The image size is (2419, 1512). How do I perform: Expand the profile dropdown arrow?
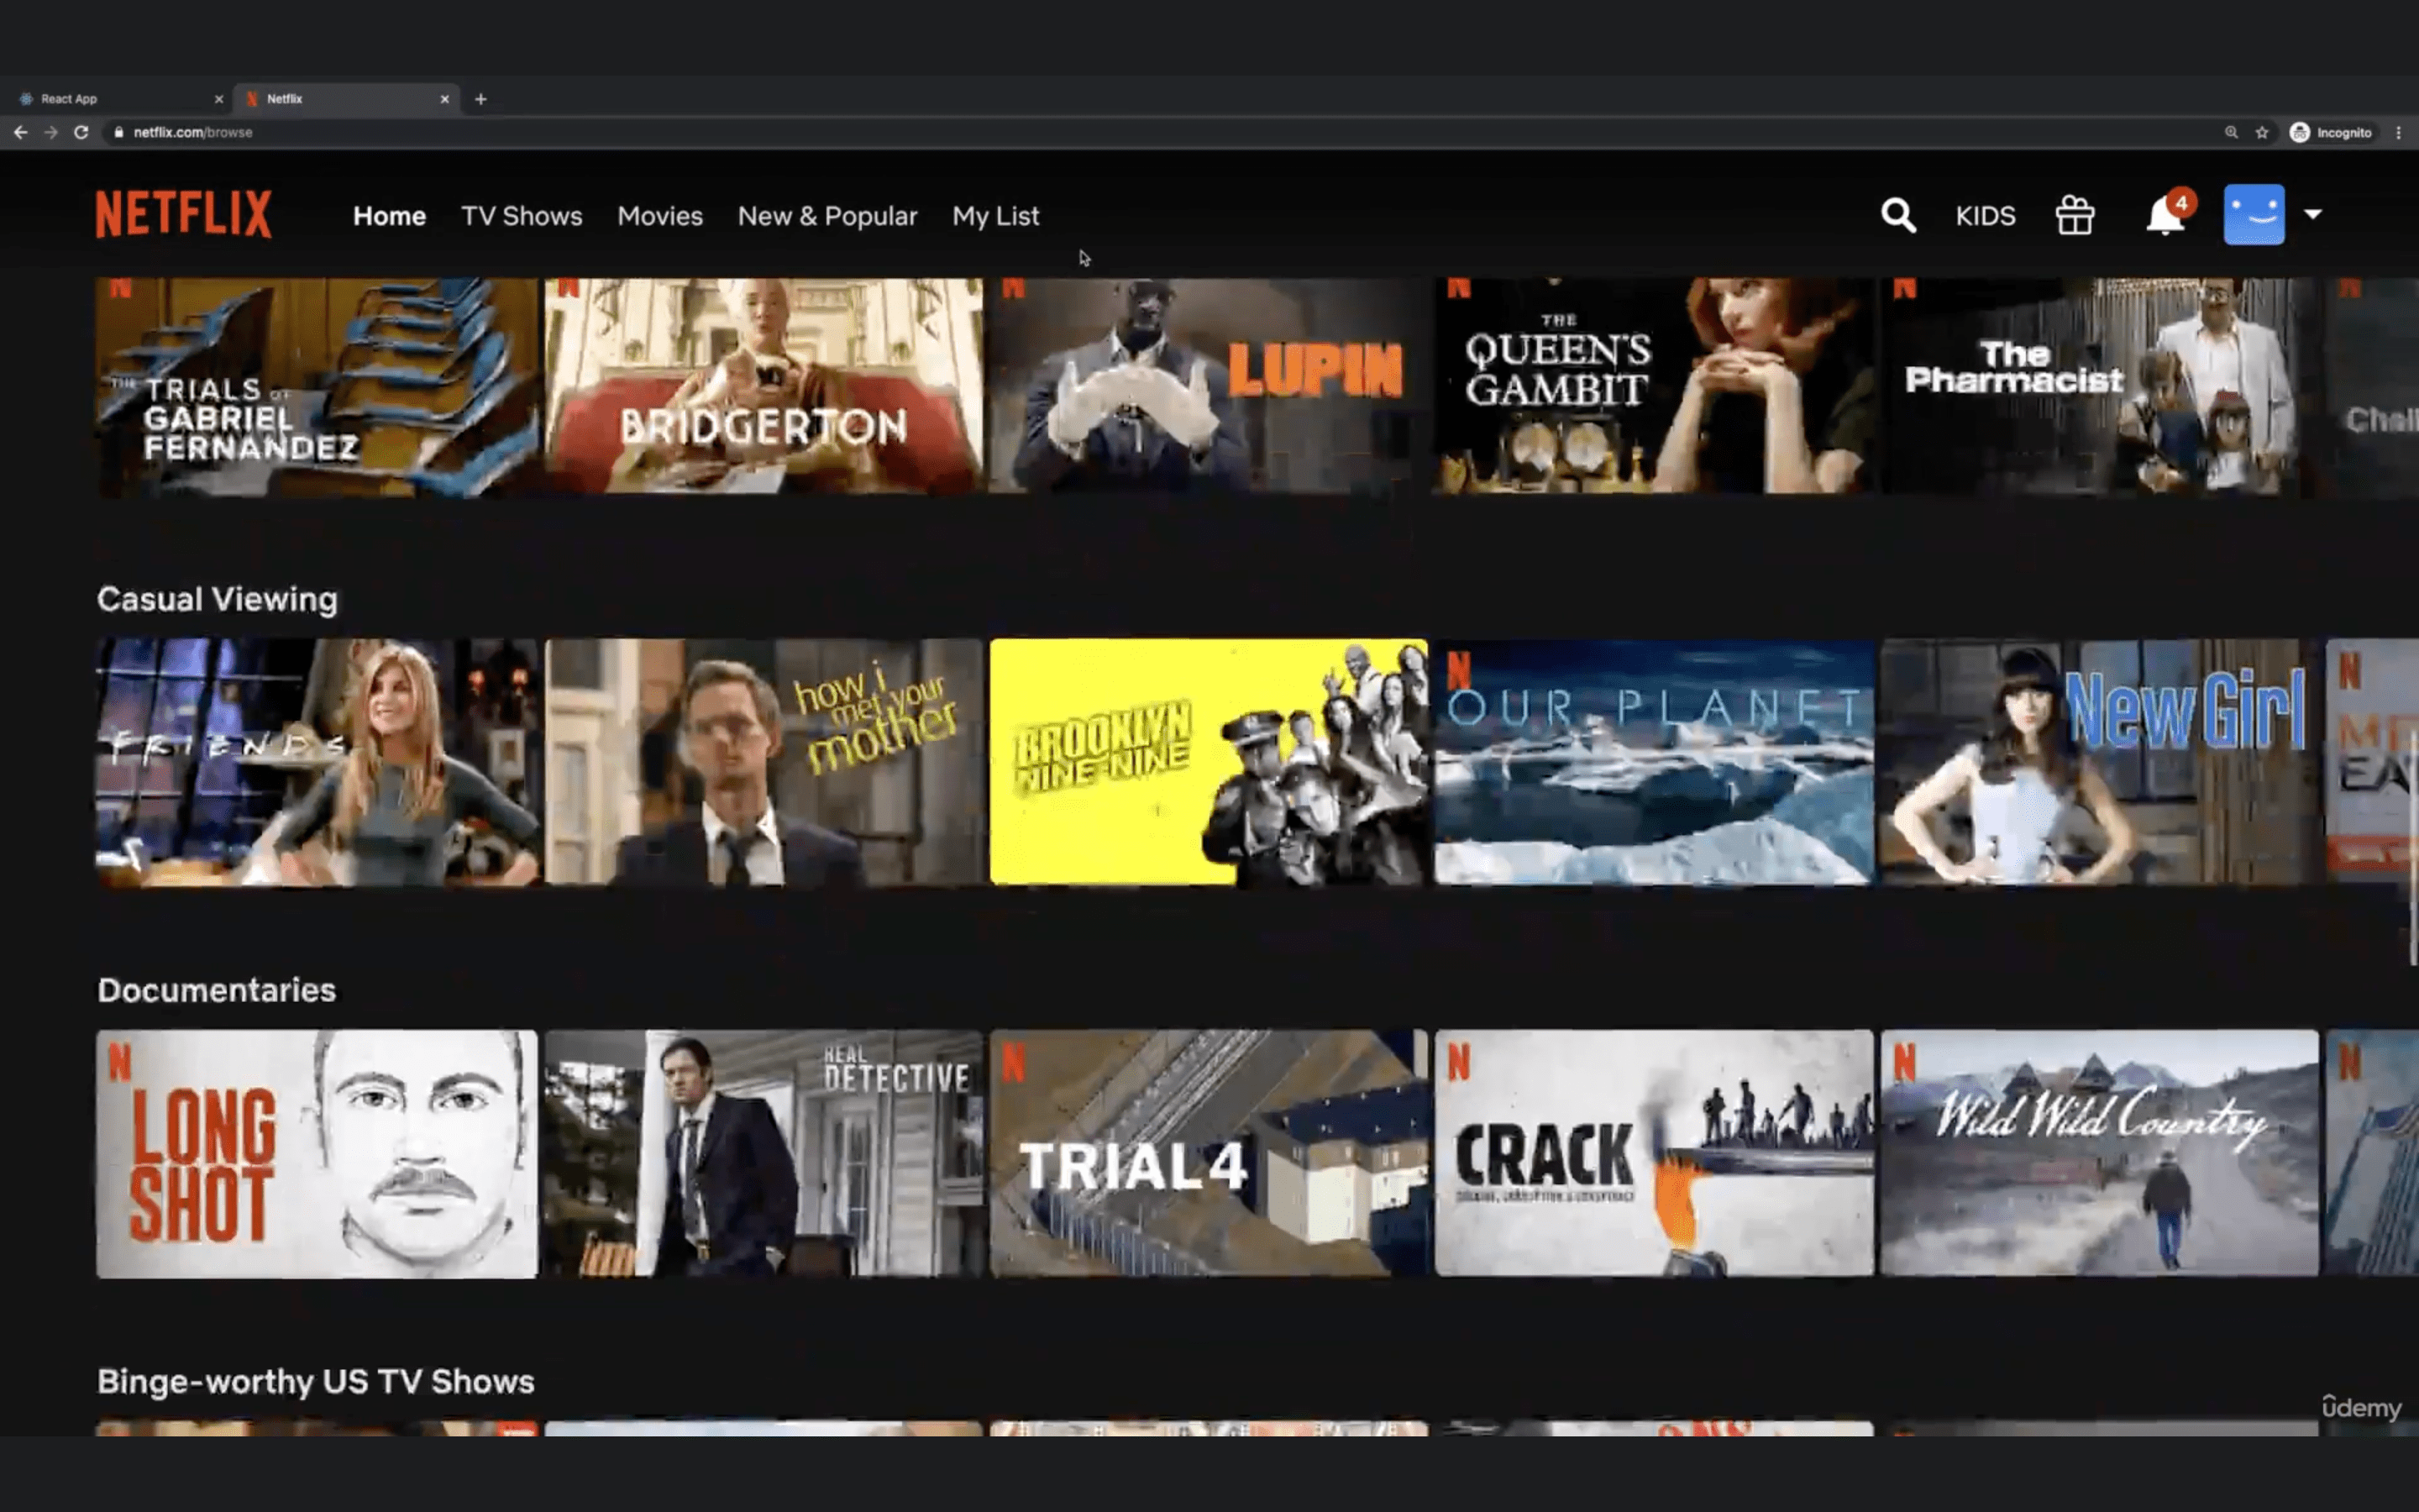[x=2312, y=214]
